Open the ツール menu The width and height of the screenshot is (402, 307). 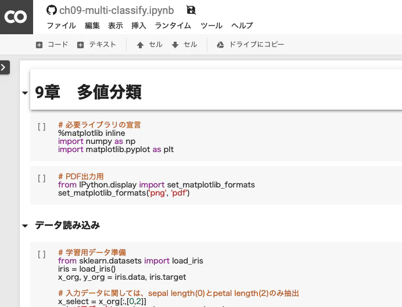pos(211,26)
